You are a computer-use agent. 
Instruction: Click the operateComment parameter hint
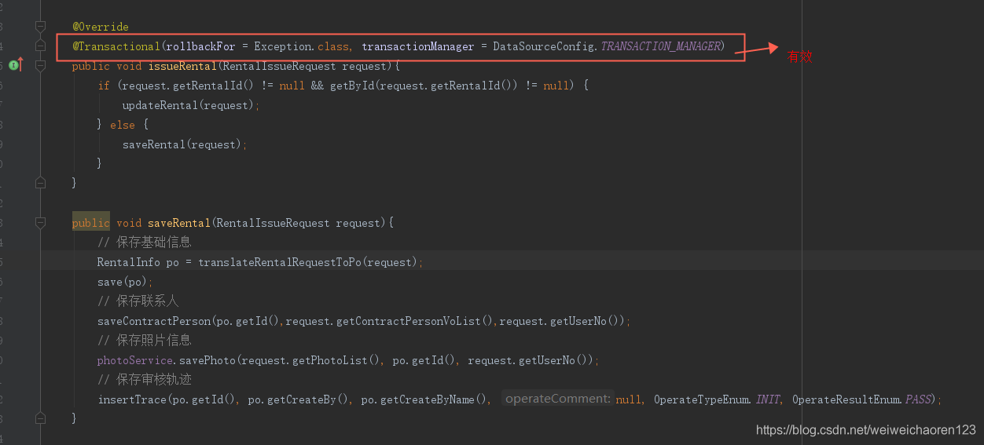point(557,399)
